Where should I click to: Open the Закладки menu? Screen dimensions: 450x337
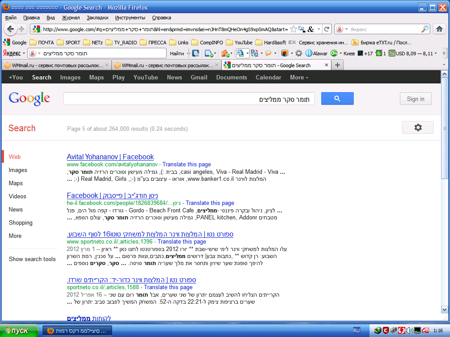(97, 18)
